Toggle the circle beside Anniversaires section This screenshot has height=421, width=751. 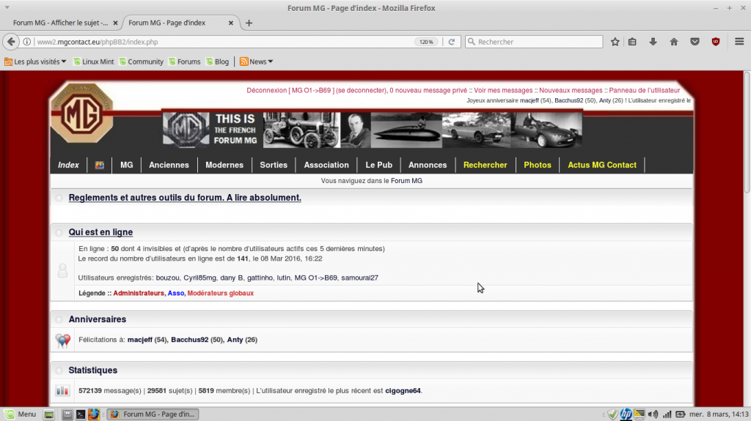pos(59,319)
